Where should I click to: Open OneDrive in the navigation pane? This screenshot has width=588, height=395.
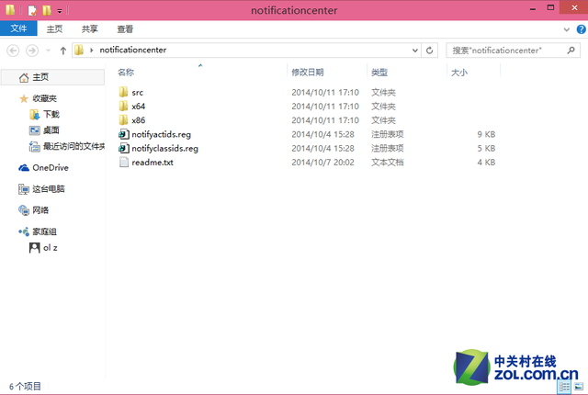tap(51, 167)
